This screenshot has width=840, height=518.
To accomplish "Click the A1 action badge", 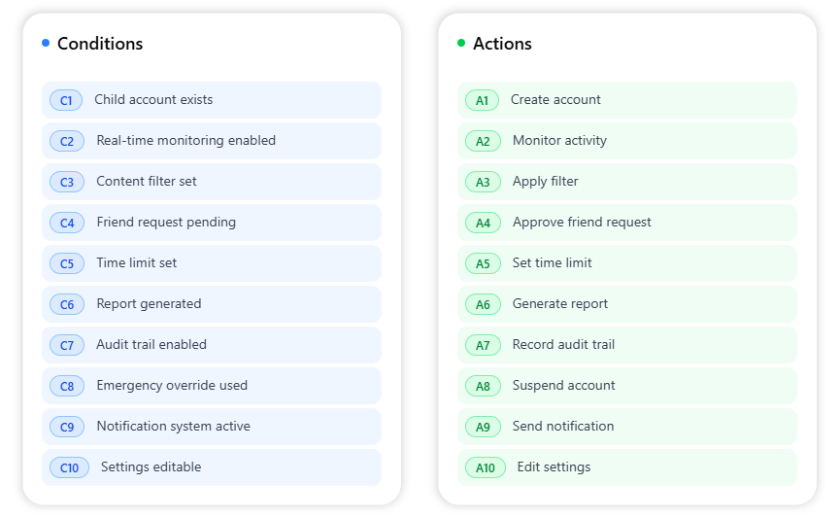I will [x=482, y=100].
